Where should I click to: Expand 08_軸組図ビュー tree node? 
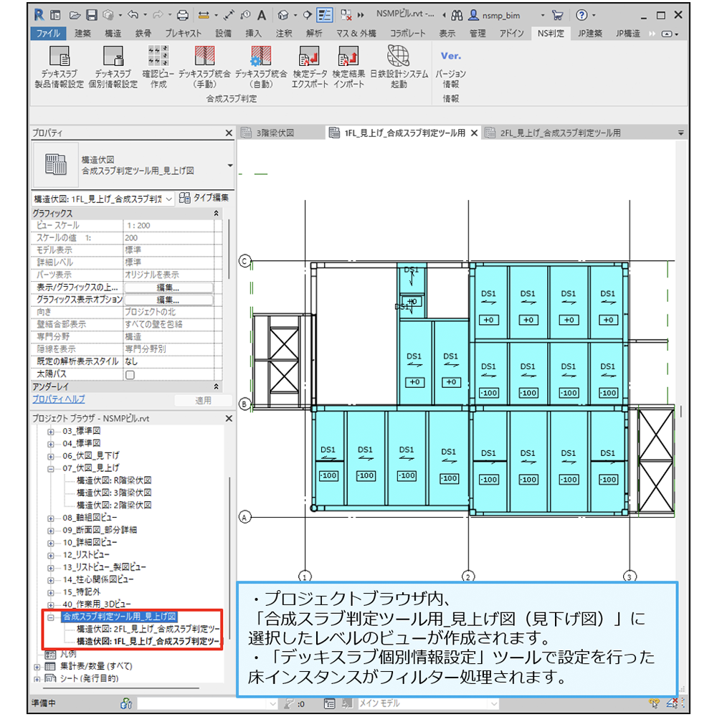(x=51, y=518)
